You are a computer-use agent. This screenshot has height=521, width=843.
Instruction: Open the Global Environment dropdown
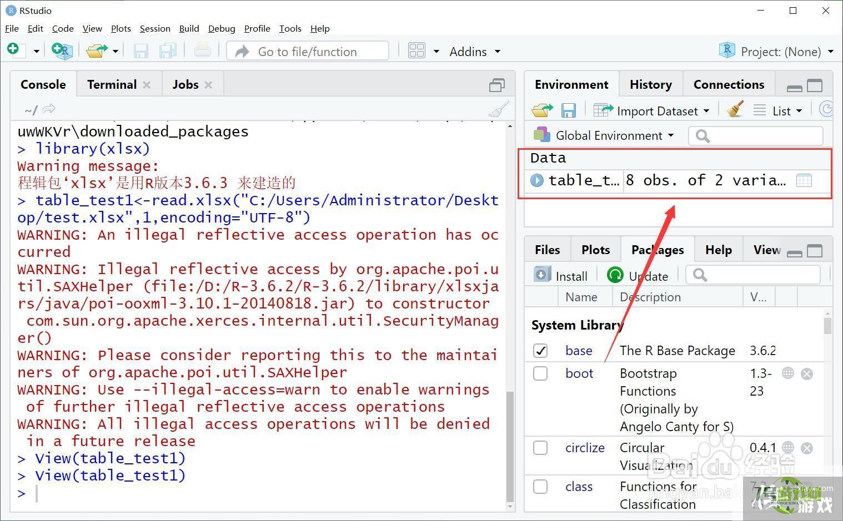point(603,135)
